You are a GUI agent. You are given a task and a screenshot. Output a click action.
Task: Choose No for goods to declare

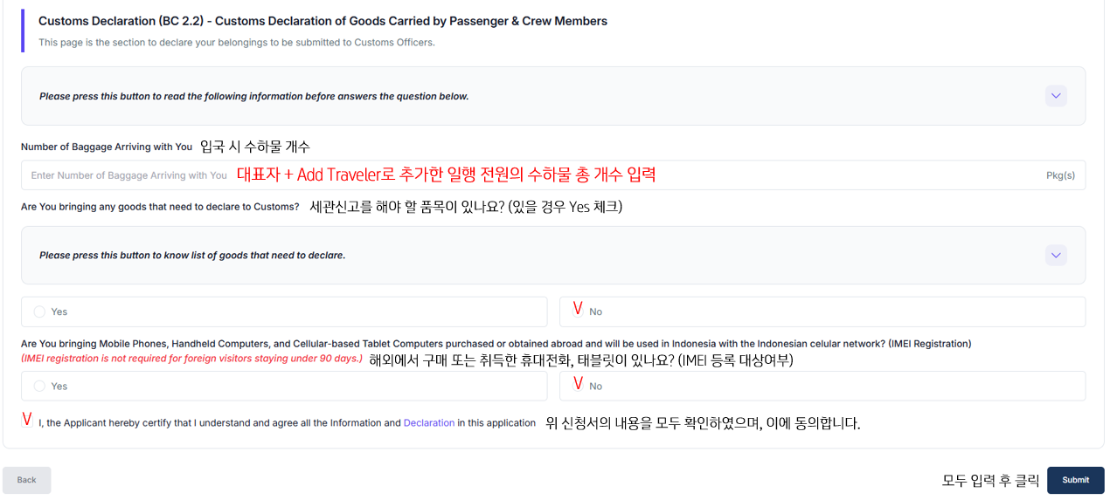coord(579,311)
